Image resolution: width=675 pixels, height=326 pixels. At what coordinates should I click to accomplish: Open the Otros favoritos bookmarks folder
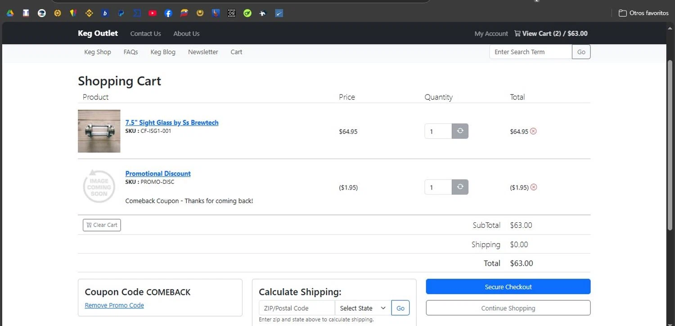[643, 13]
